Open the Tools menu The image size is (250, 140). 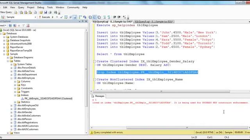50,7
